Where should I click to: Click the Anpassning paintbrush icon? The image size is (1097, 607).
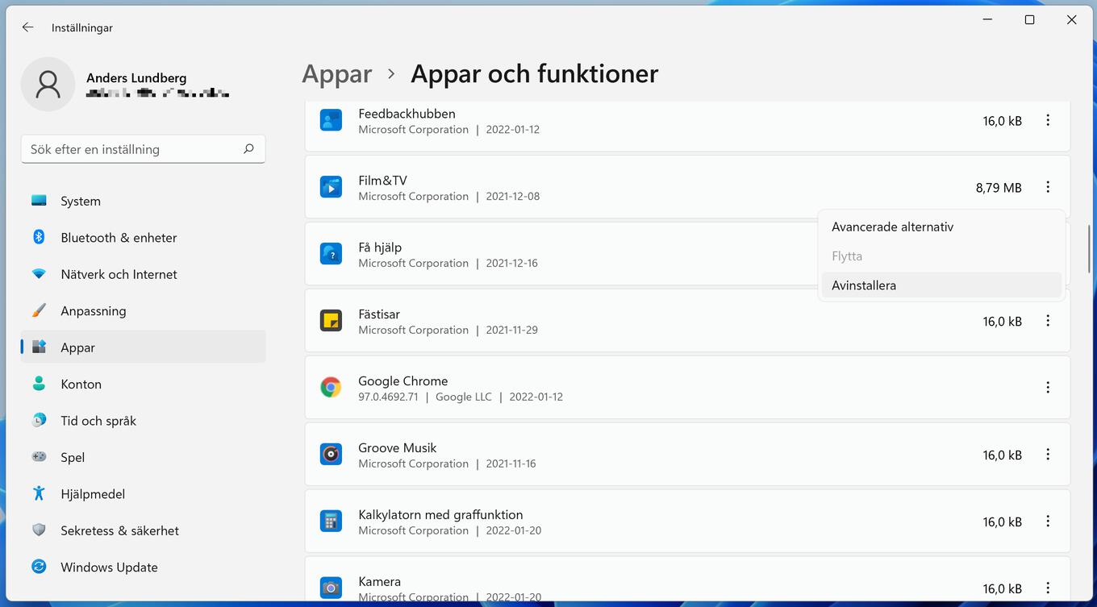pos(39,310)
